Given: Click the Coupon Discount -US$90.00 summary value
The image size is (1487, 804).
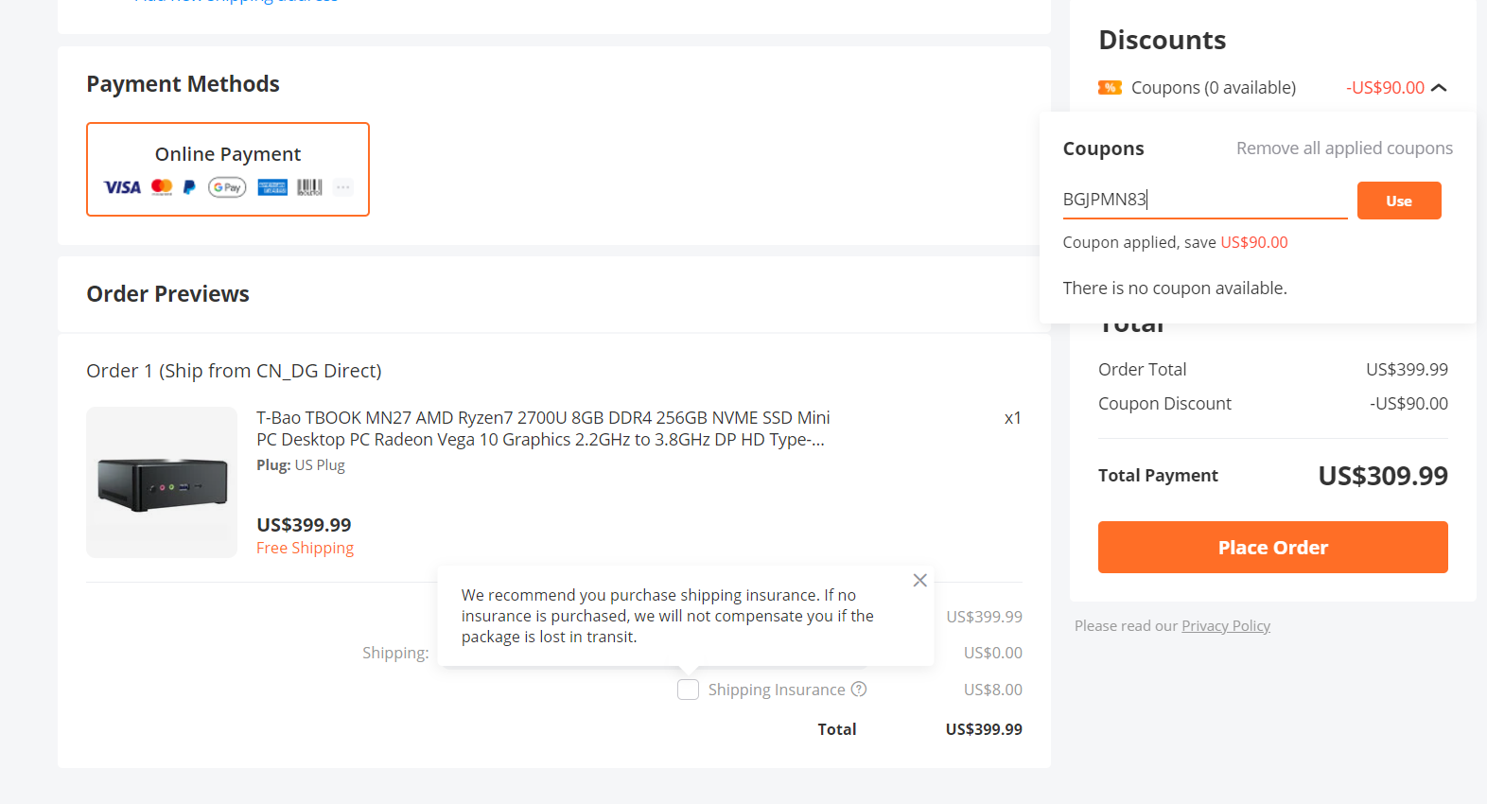Looking at the screenshot, I should click(1408, 404).
